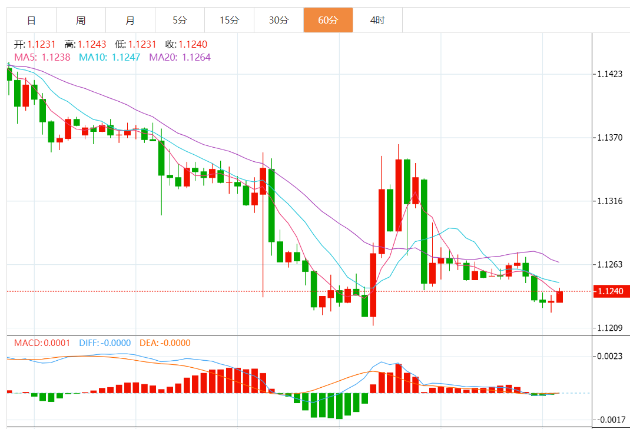Click the red 1.1240 current price tag
The width and height of the screenshot is (630, 429).
(x=611, y=291)
